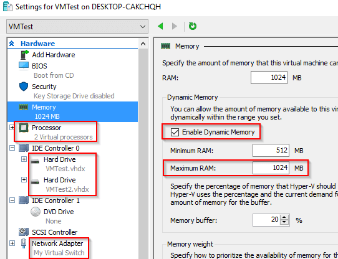The height and width of the screenshot is (259, 338).
Task: Expand the Network Adapter node
Action: pyautogui.click(x=12, y=243)
